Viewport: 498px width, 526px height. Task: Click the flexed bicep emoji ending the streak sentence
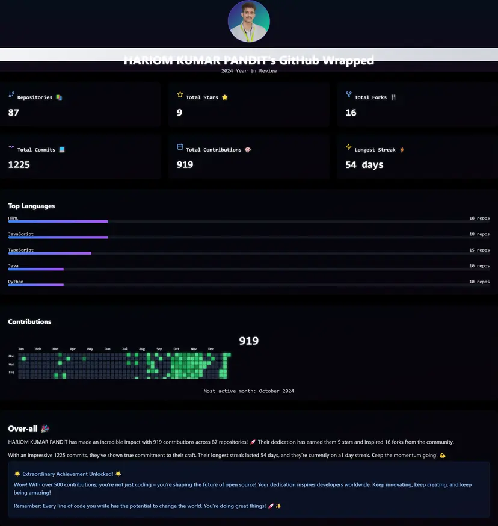(442, 456)
